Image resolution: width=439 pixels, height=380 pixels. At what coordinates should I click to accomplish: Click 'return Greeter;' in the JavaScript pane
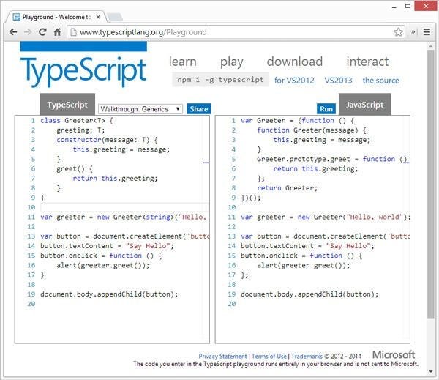point(288,188)
